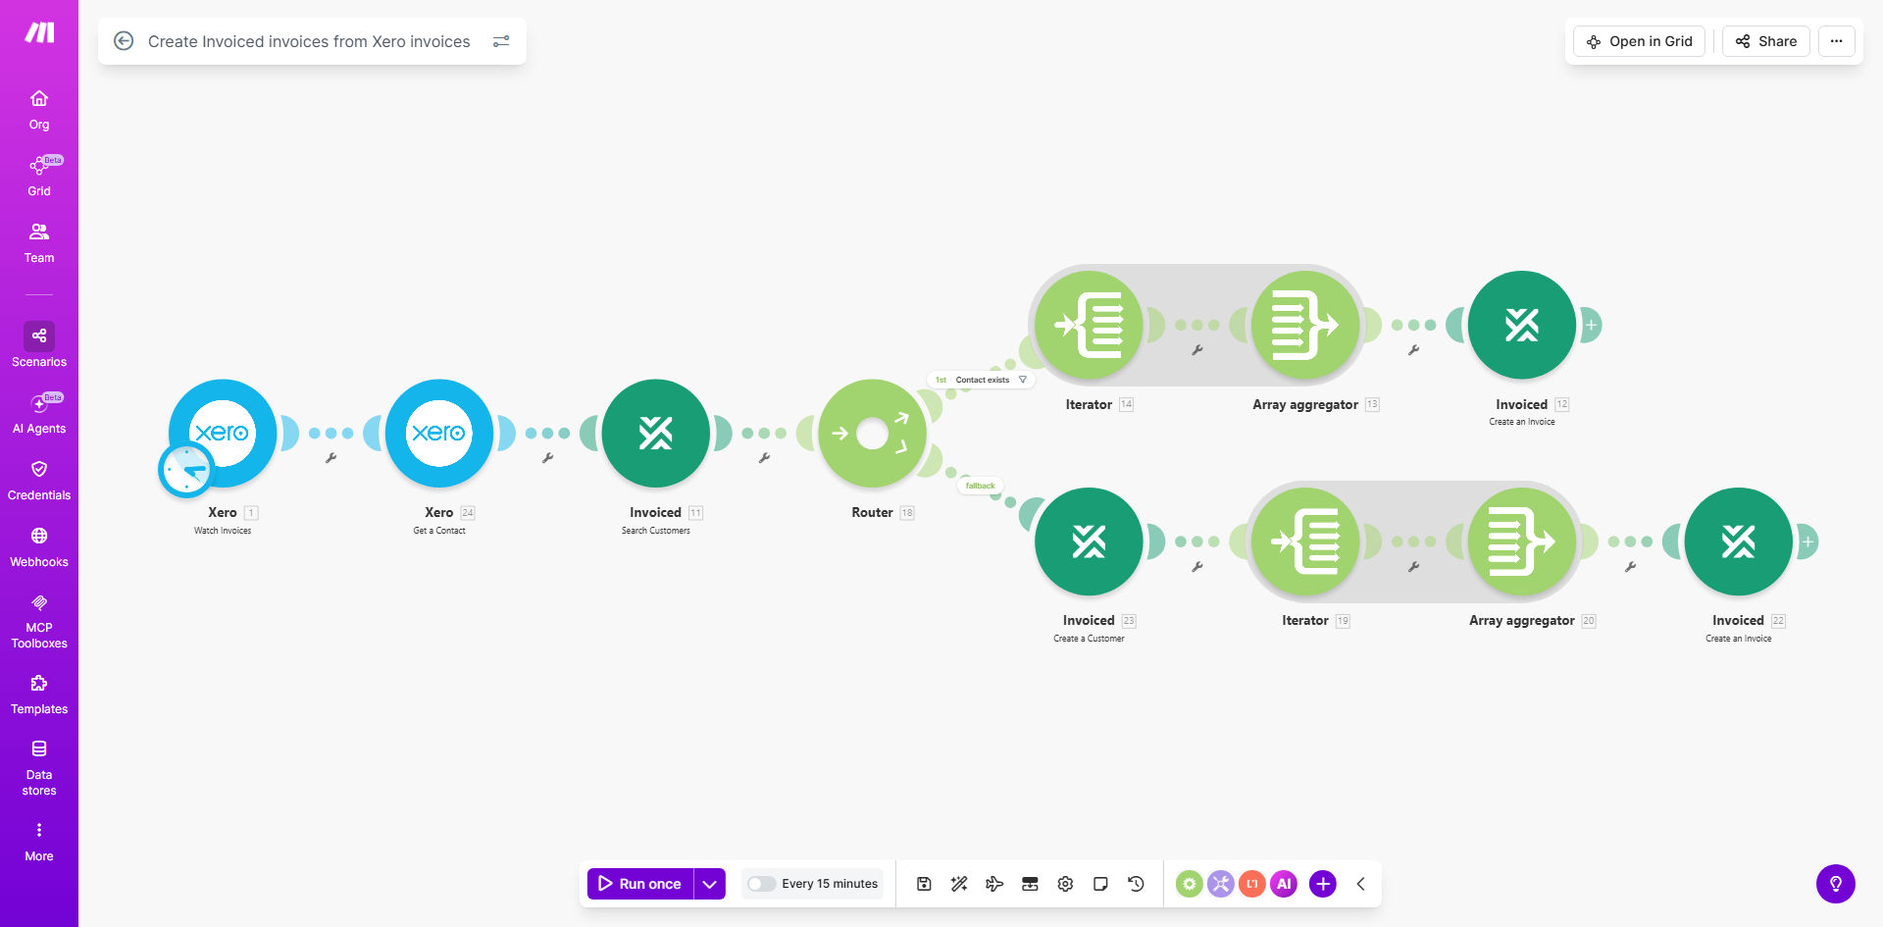Rename scenario title 'Create Invoiced invoices from Xero invoices'
Screen dimensions: 1883x927
[x=309, y=41]
